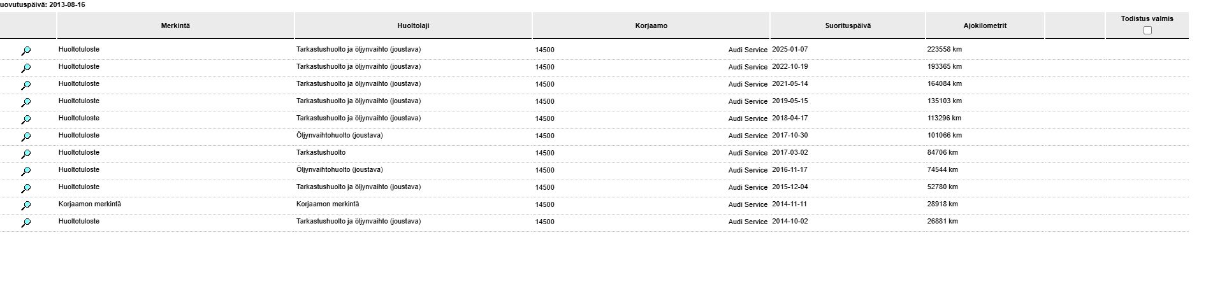1206x291 pixels.
Task: Tick the Todistus valmis checkbox
Action: 1147,31
